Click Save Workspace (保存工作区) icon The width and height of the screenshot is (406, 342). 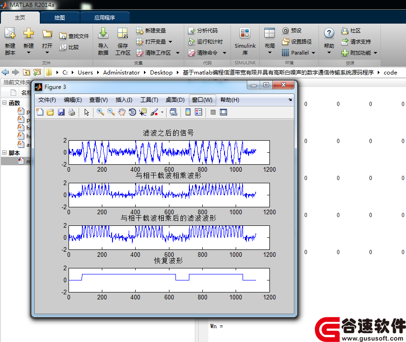123,33
